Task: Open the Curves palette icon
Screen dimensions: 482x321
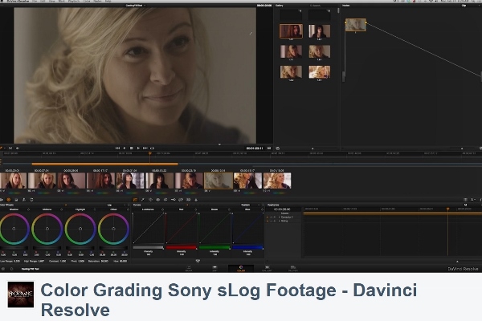Action: pos(135,200)
